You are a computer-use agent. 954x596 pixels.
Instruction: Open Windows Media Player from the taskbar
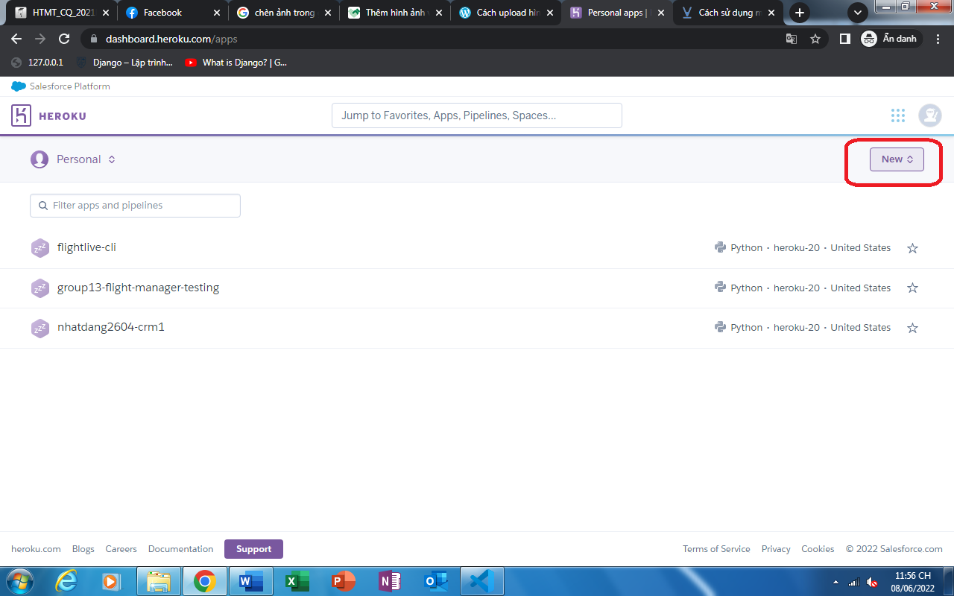[x=111, y=581]
